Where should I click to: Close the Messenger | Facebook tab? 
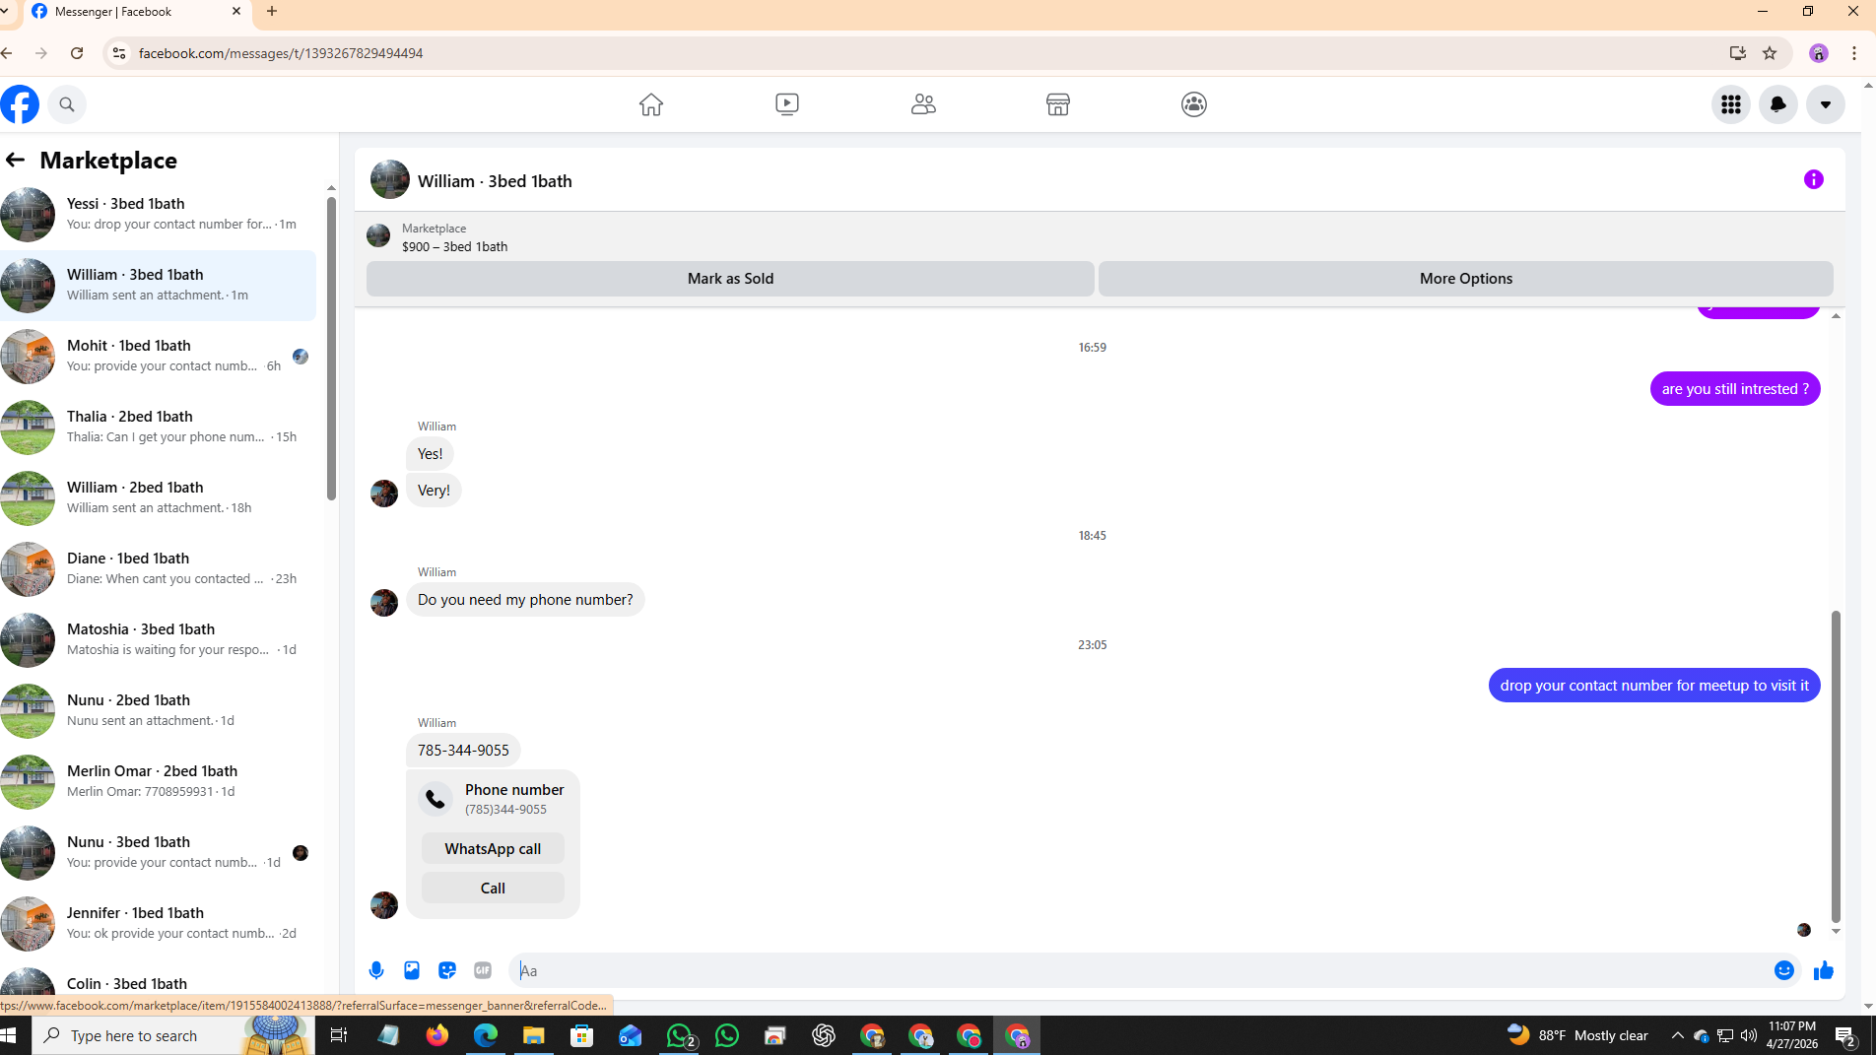tap(236, 12)
